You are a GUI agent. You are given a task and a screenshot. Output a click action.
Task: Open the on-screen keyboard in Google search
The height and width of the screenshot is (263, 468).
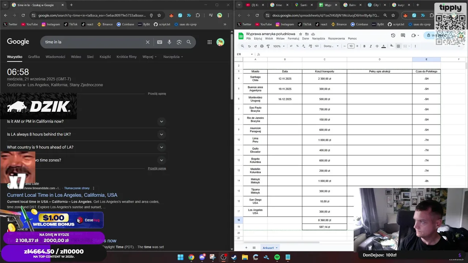click(160, 42)
